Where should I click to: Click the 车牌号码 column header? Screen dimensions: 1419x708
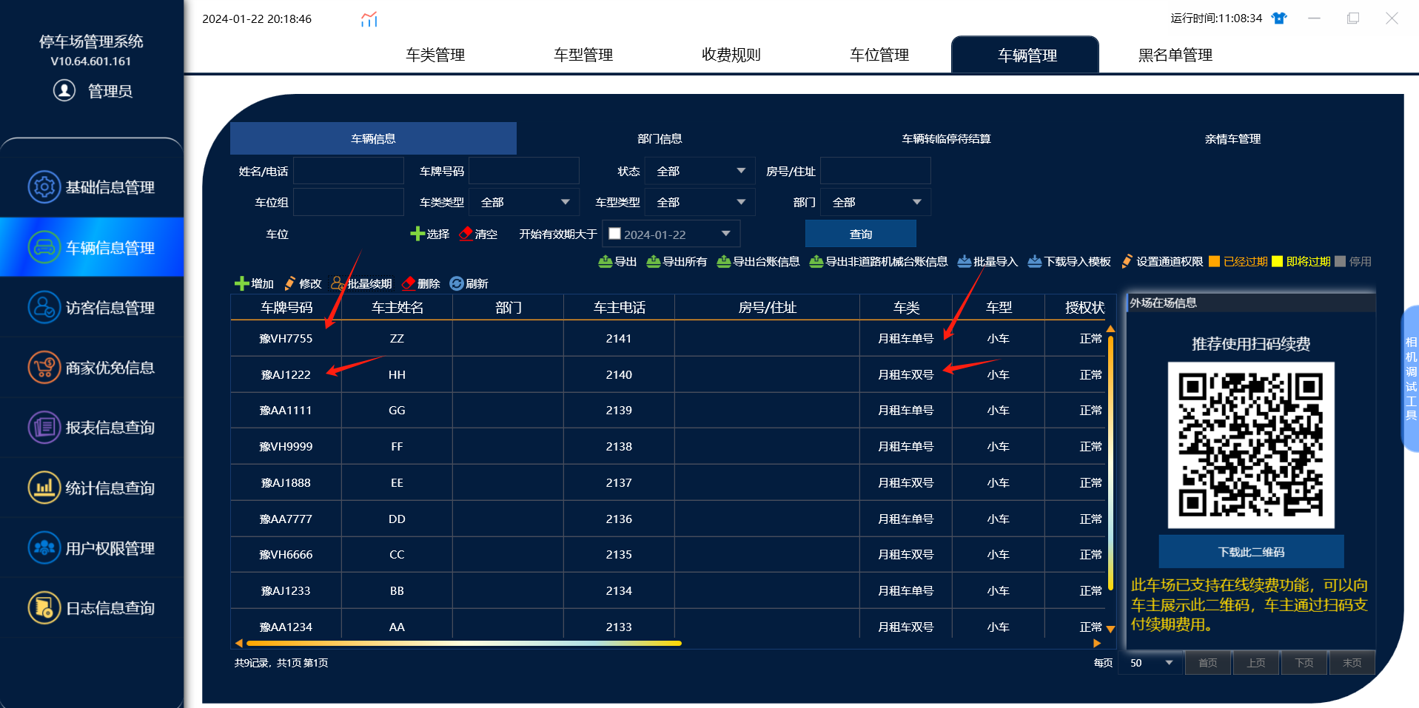(286, 307)
